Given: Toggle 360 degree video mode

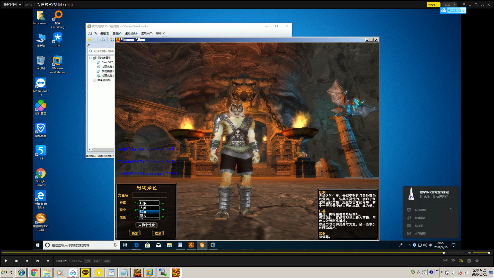Looking at the screenshot, I should coord(445,261).
